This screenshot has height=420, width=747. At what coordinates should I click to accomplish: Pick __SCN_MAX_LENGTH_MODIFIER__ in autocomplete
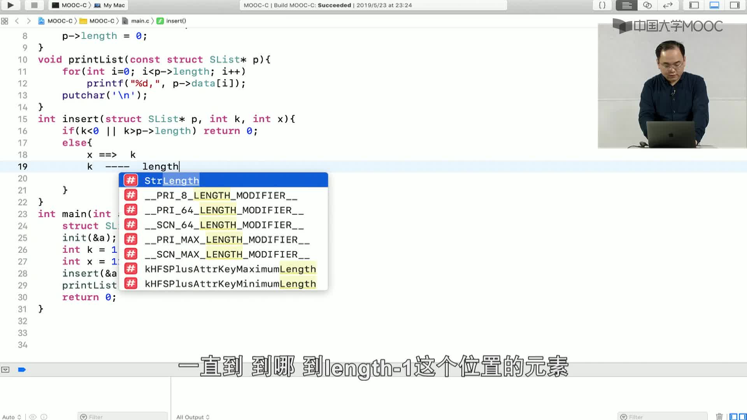tap(223, 254)
